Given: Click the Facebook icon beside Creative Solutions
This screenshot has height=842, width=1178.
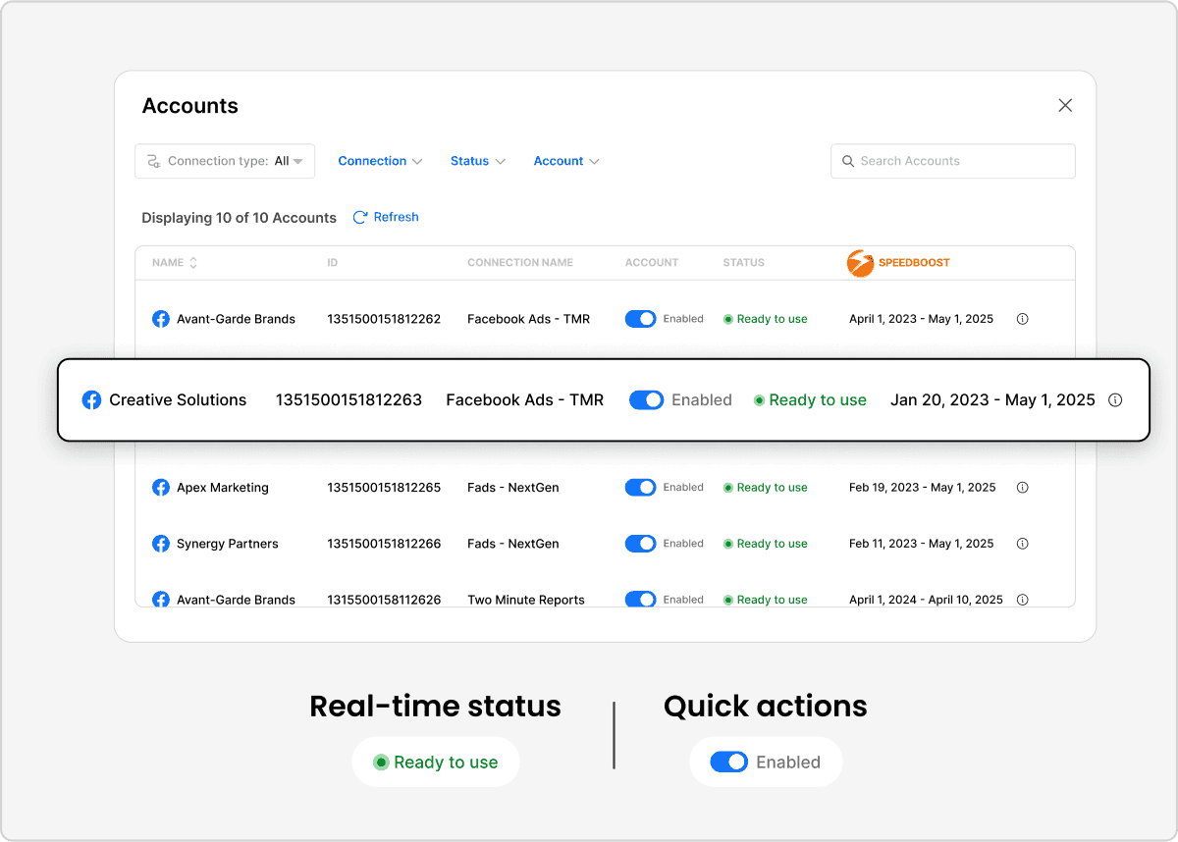Looking at the screenshot, I should point(91,399).
